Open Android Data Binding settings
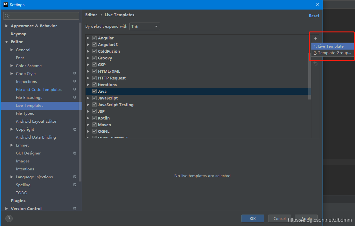This screenshot has width=355, height=226. 36,137
